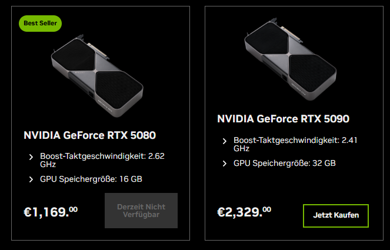Screen dimensions: 390x250
Task: Expand chevron beside GPU Speichergröße 16 GB
Action: tap(31, 178)
